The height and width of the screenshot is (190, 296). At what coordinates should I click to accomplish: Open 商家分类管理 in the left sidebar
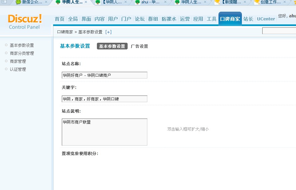[22, 53]
